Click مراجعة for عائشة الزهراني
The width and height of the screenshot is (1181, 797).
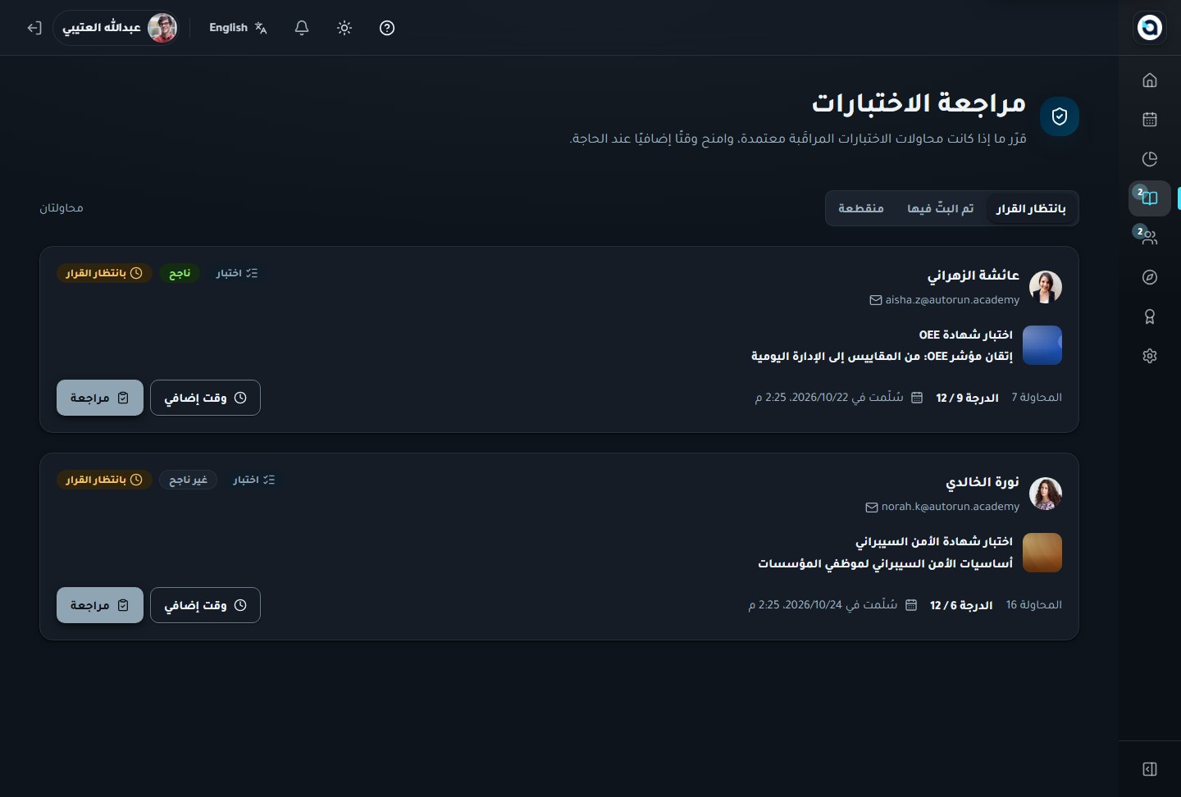100,398
